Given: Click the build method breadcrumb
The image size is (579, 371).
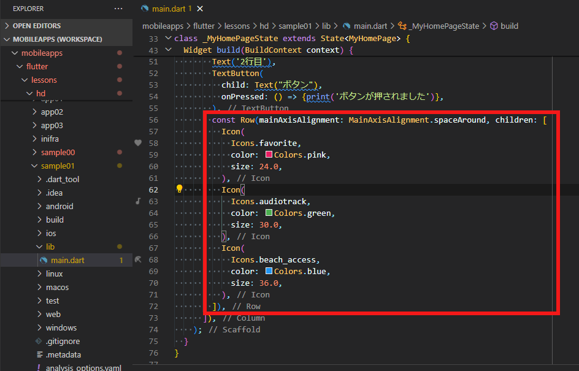Looking at the screenshot, I should tap(509, 26).
